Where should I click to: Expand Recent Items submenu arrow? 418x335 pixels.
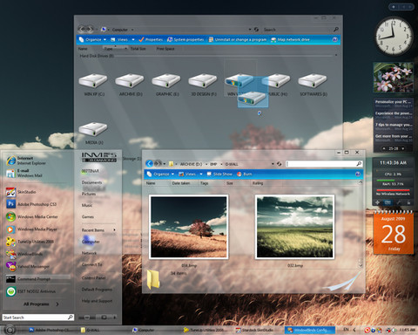click(x=114, y=230)
